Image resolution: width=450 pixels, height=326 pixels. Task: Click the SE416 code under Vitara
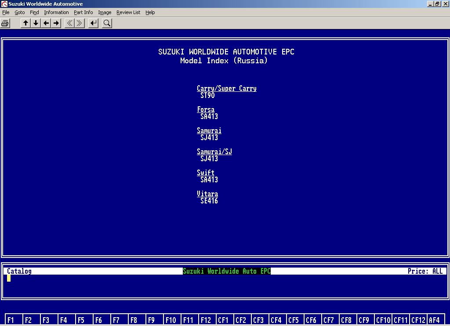(x=209, y=201)
